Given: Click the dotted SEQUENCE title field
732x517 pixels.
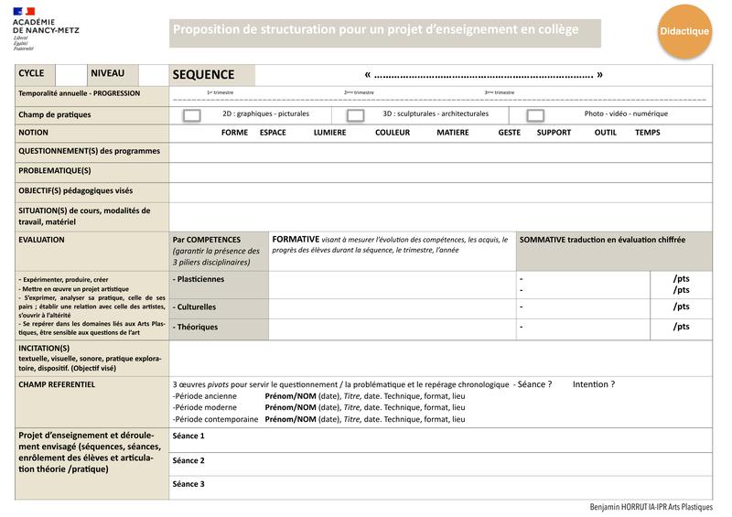Looking at the screenshot, I should [x=482, y=75].
